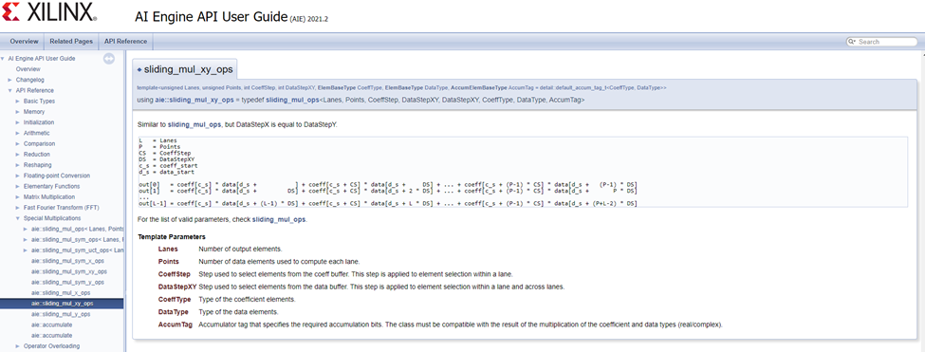
Task: Open Operator Overloading in the sidebar
Action: (x=51, y=346)
